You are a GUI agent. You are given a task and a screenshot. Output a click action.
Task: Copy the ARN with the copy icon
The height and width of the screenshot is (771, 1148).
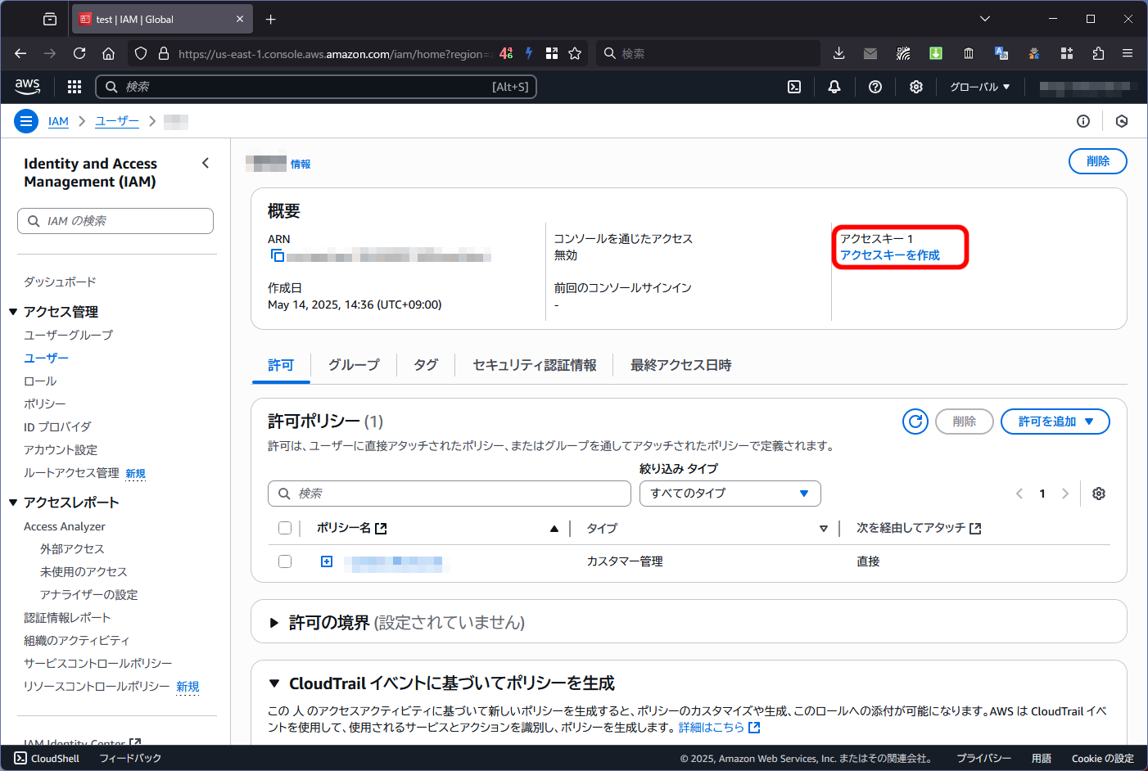pyautogui.click(x=277, y=256)
